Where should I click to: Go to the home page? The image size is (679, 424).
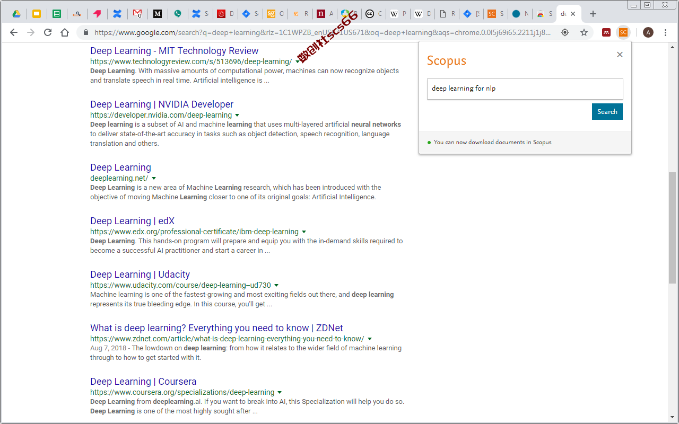click(65, 32)
